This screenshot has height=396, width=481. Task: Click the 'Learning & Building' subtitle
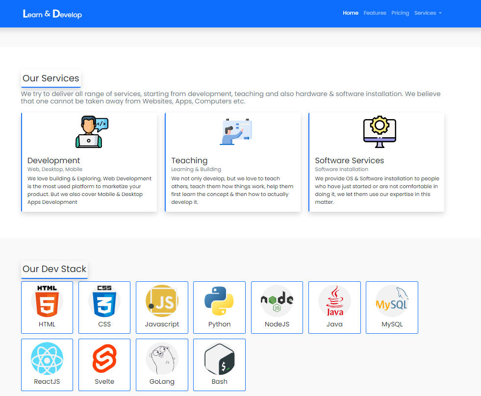(x=196, y=169)
